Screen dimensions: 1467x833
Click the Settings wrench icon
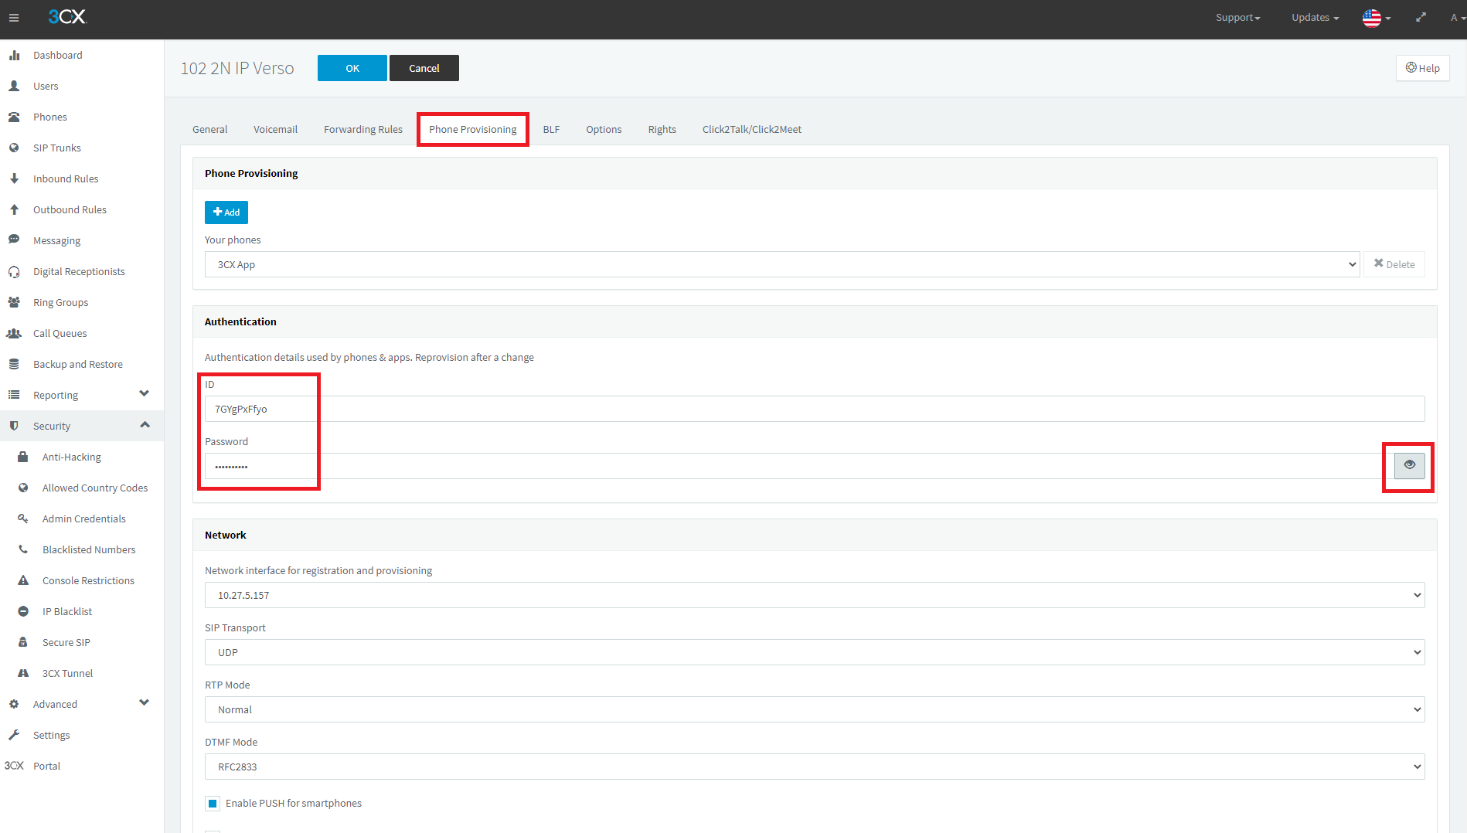coord(14,736)
